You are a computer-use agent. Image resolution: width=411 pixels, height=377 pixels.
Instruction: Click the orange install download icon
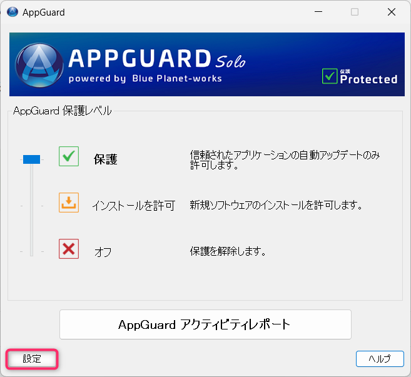[x=69, y=203]
